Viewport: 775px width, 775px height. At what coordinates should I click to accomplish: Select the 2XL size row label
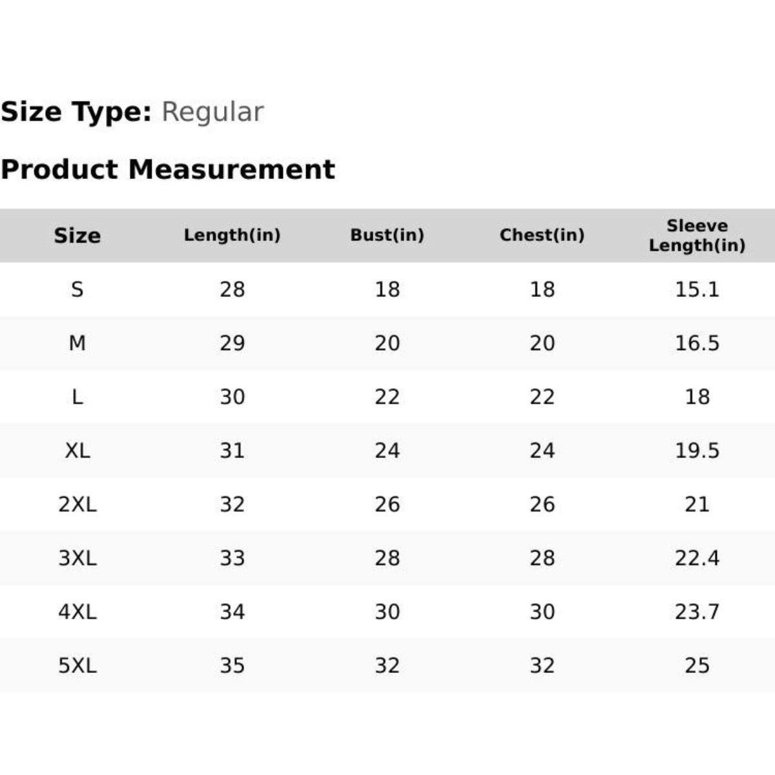(77, 504)
